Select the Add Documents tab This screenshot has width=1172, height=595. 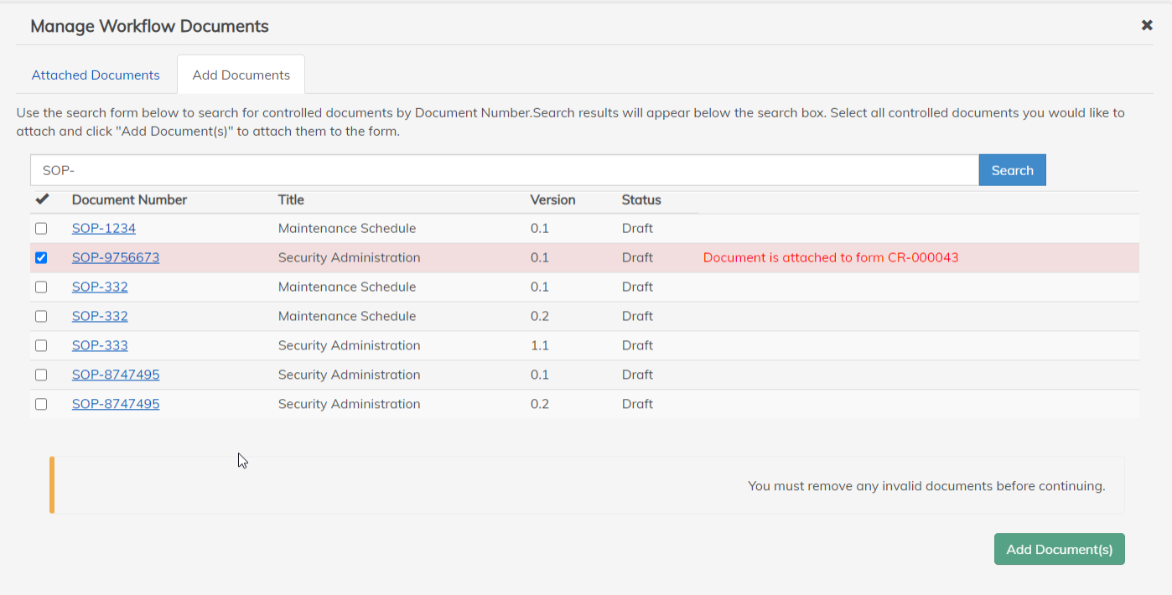click(x=241, y=75)
